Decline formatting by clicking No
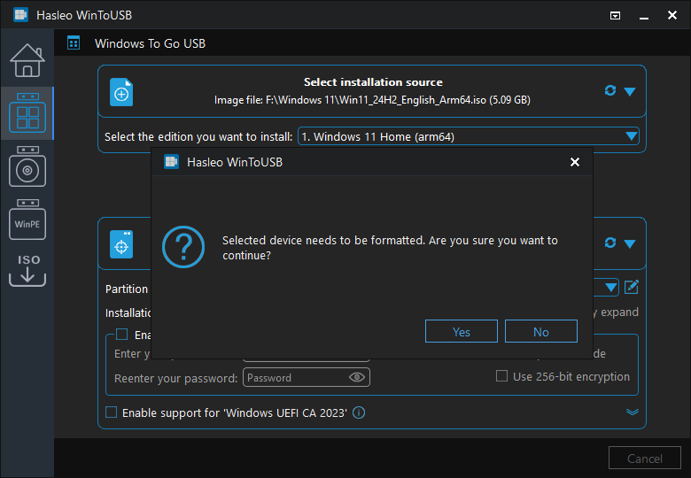Viewport: 691px width, 478px height. pyautogui.click(x=540, y=332)
